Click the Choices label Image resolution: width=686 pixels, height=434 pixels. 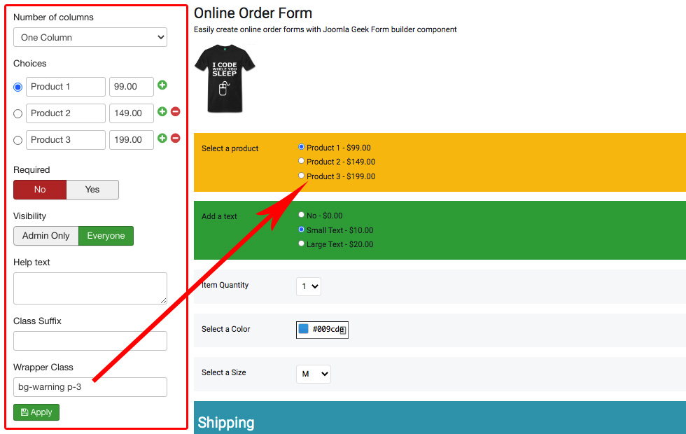pyautogui.click(x=29, y=64)
